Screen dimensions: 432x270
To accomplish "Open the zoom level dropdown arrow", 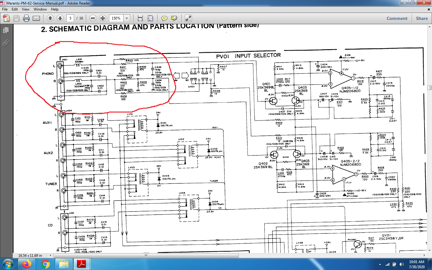I will tap(127, 18).
